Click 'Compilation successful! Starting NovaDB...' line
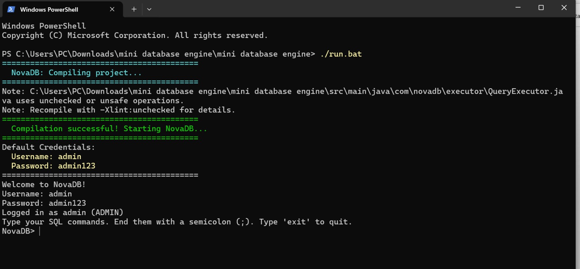This screenshot has width=580, height=269. (109, 129)
